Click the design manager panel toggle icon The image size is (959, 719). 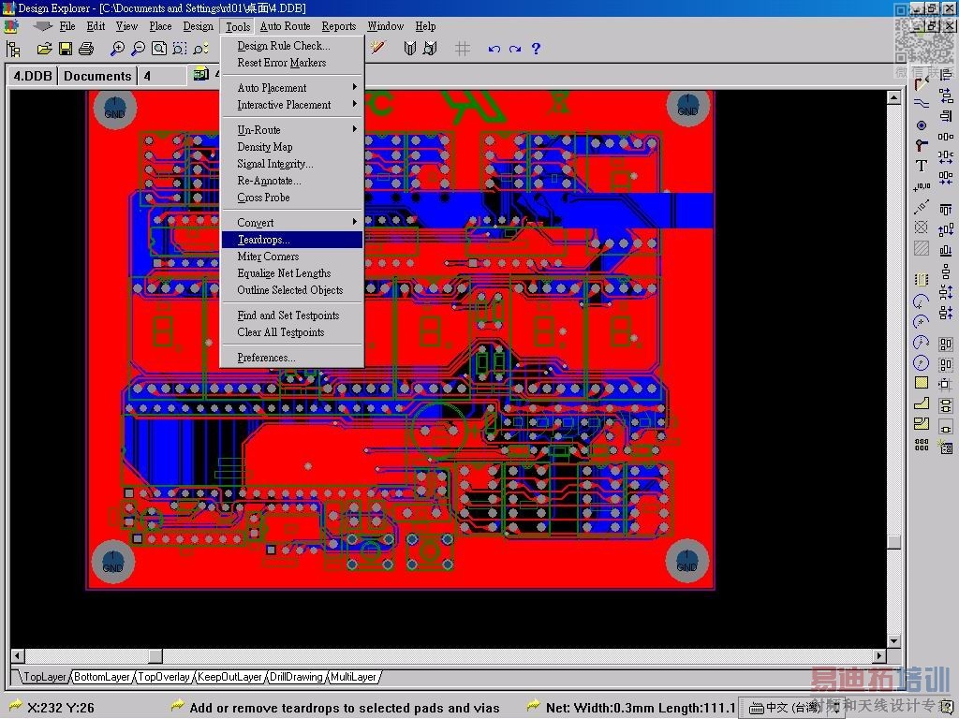pos(13,49)
